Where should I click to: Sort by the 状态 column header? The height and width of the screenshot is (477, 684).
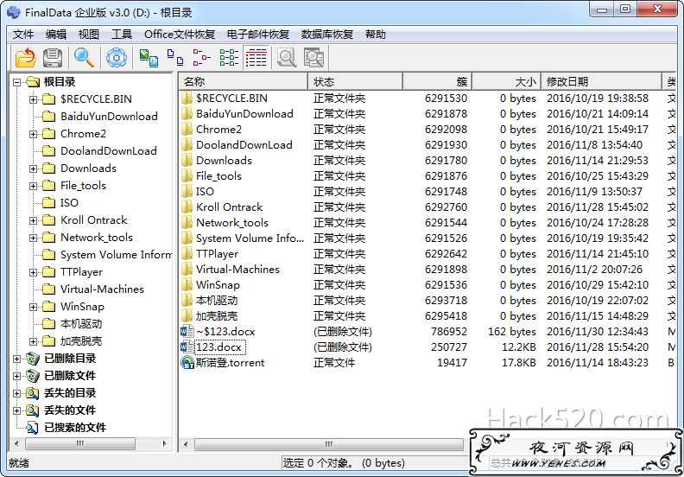(356, 81)
